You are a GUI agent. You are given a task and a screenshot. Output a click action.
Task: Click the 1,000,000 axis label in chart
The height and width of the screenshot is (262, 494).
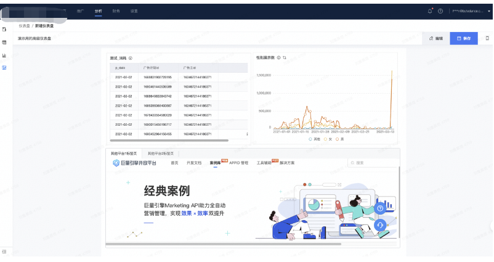[x=264, y=93]
